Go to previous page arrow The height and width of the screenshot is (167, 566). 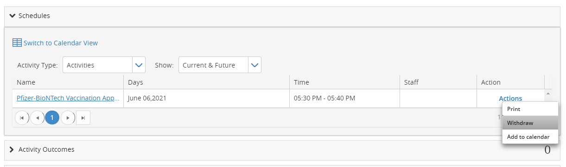coord(37,118)
